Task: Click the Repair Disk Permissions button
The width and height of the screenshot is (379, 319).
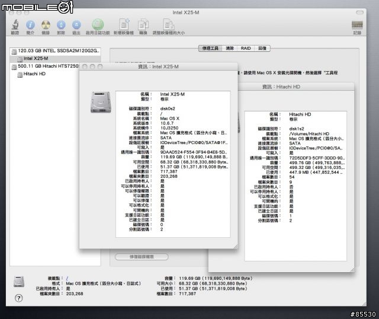Action: coord(142,257)
